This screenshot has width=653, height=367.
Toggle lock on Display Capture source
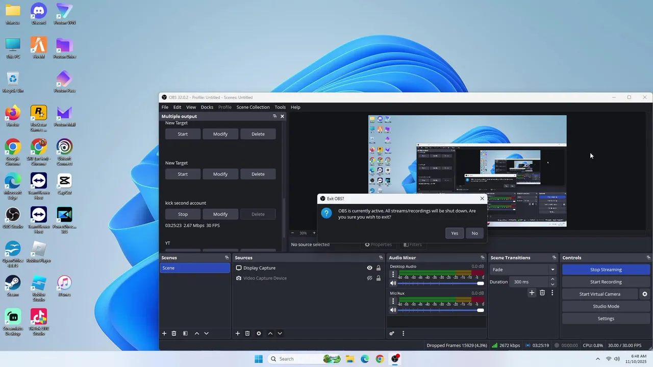(379, 268)
